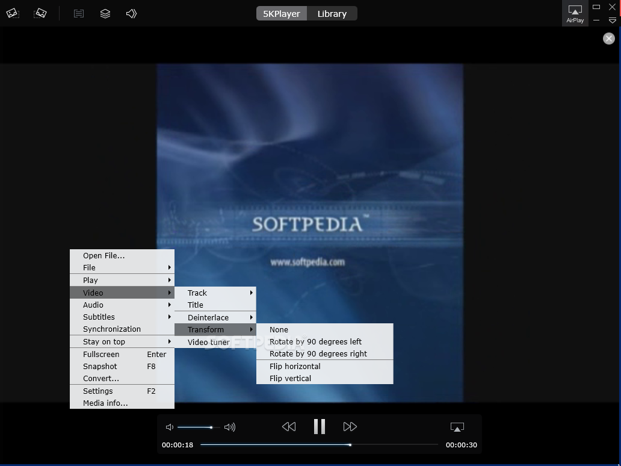Expand the Transform submenu
Screen dimensions: 621x466
215,329
